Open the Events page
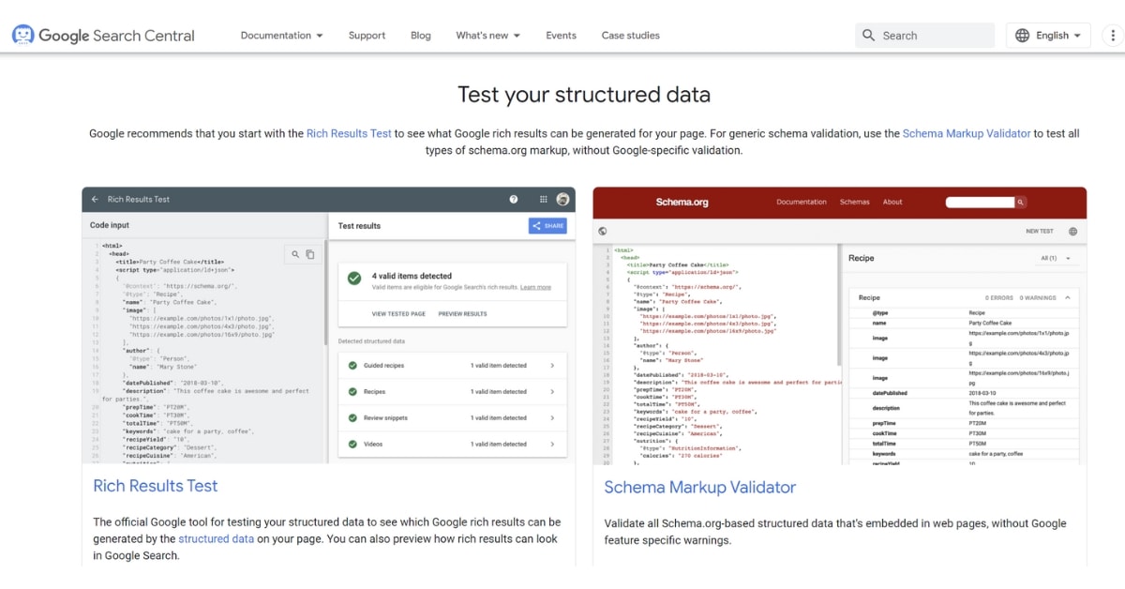1125x589 pixels. coord(561,36)
